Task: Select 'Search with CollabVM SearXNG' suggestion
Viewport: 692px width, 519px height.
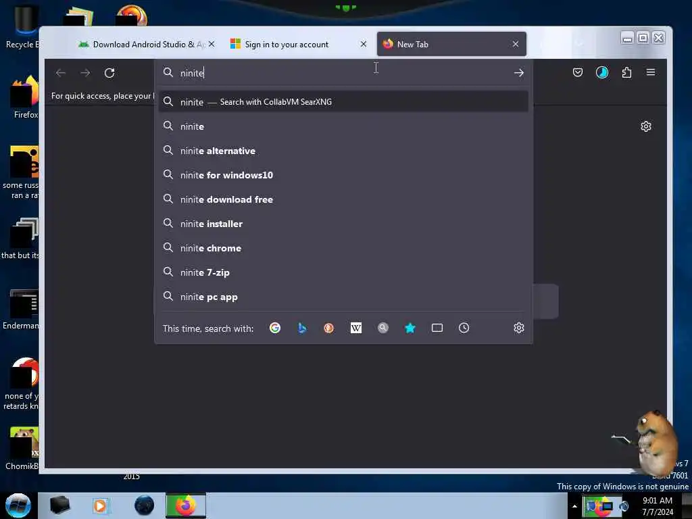Action: (x=343, y=102)
